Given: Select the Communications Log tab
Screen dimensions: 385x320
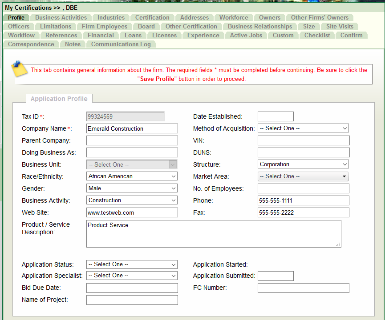Looking at the screenshot, I should (121, 44).
